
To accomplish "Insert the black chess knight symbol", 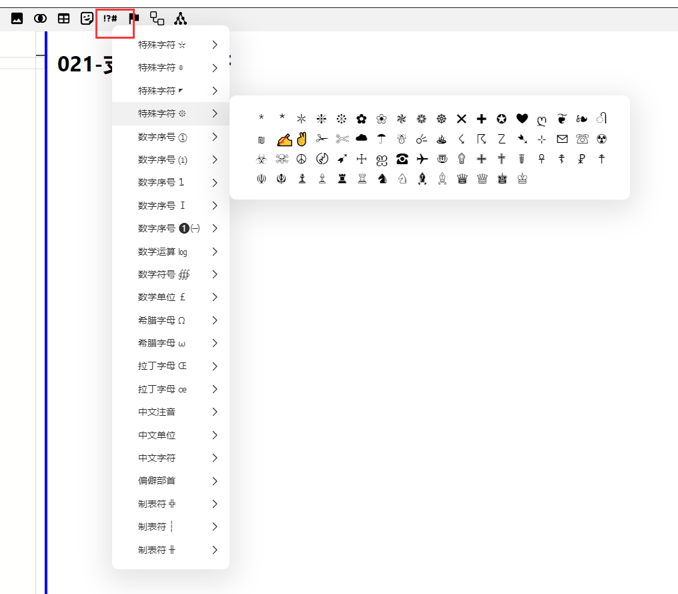I will pyautogui.click(x=382, y=179).
